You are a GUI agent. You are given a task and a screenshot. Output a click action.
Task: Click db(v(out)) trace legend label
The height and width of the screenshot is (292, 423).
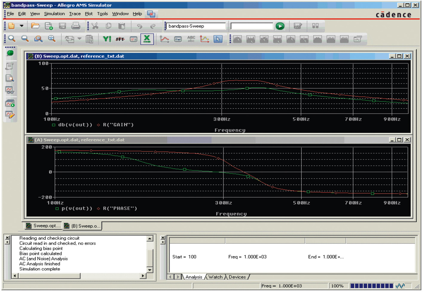(75, 125)
